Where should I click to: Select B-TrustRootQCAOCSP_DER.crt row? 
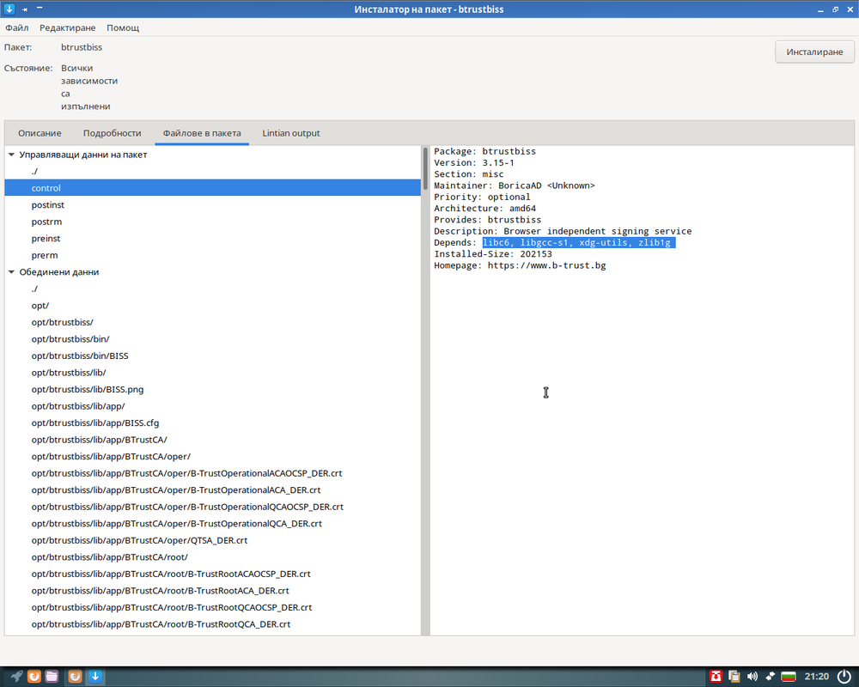[x=212, y=607]
